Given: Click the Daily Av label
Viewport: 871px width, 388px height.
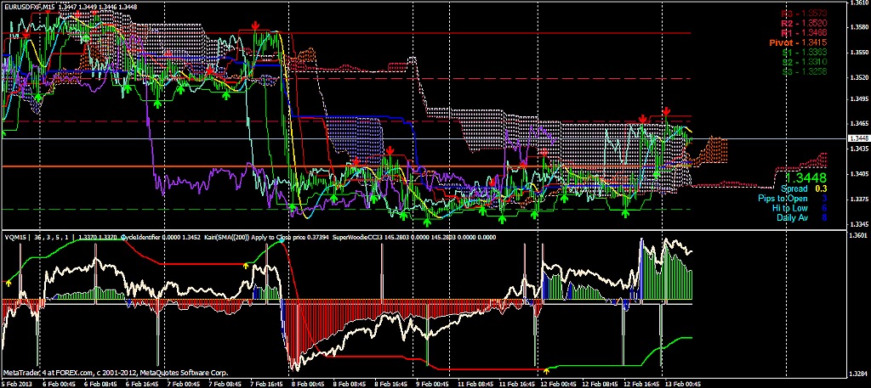Looking at the screenshot, I should (x=793, y=217).
